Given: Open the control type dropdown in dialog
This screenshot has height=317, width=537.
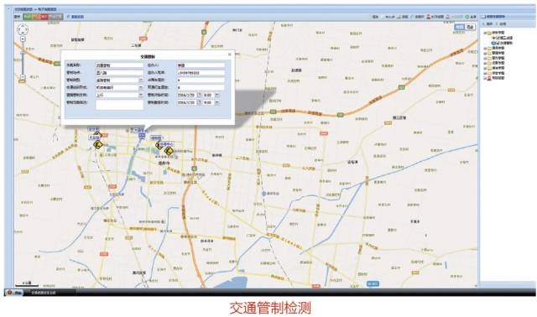Looking at the screenshot, I should click(140, 81).
